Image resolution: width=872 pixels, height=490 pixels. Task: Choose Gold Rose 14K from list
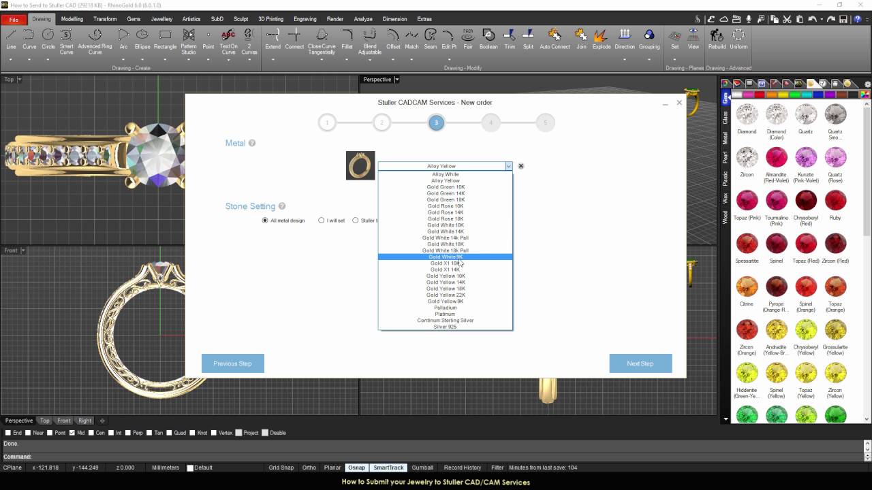(446, 212)
